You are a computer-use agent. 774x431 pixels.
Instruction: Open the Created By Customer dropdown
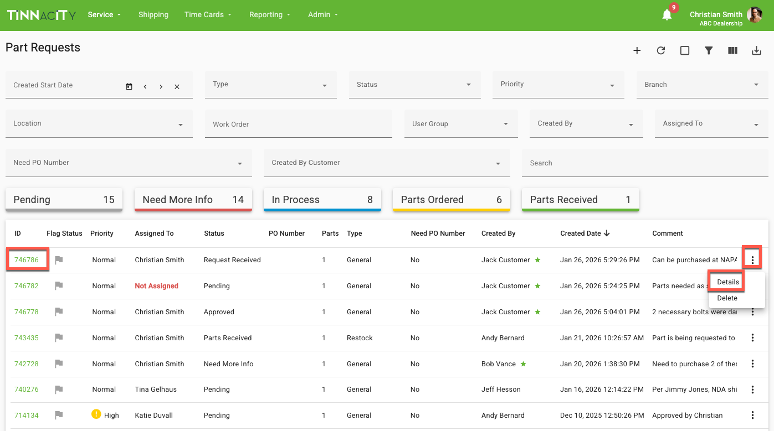click(387, 163)
